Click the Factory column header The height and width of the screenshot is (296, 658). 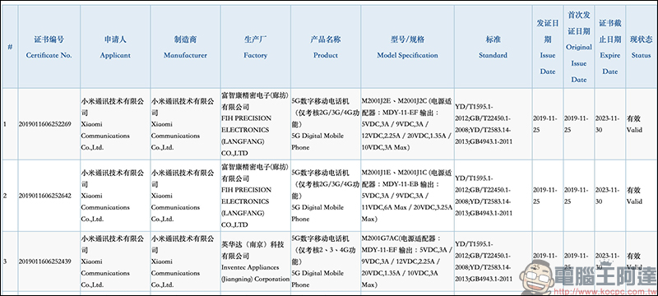[255, 47]
